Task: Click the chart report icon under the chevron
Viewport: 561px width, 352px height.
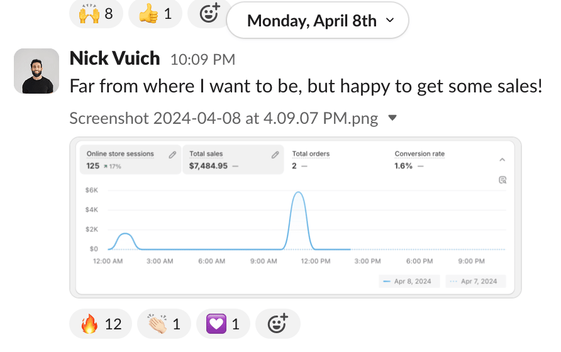Action: (x=502, y=180)
